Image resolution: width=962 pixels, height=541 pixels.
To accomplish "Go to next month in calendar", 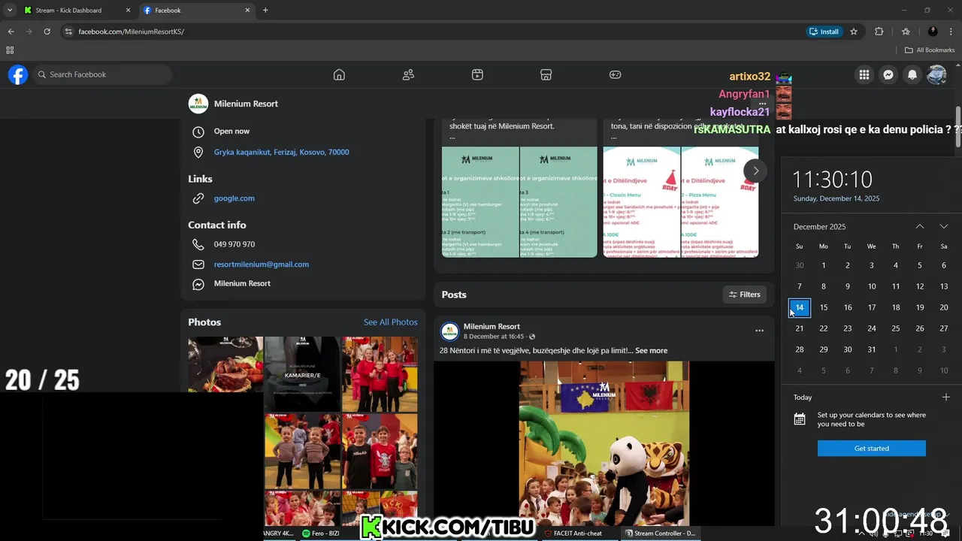I will (943, 226).
